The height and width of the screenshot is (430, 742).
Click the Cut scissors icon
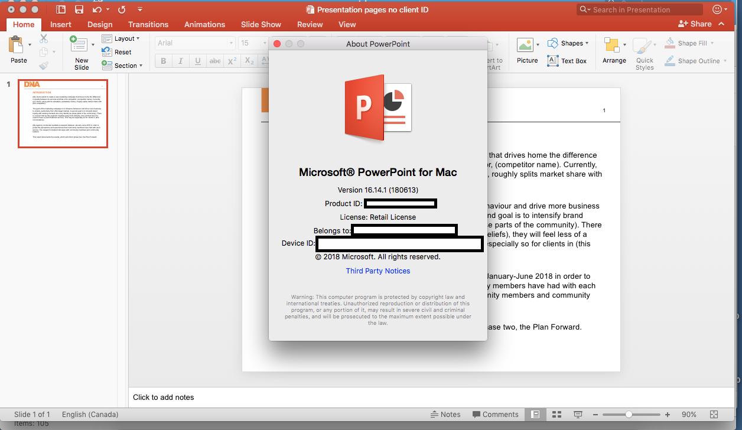(x=44, y=38)
